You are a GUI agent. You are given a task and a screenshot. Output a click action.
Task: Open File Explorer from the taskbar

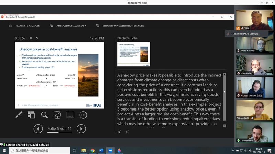(84, 150)
